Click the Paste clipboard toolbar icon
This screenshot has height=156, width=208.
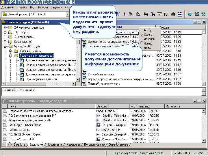point(138,14)
